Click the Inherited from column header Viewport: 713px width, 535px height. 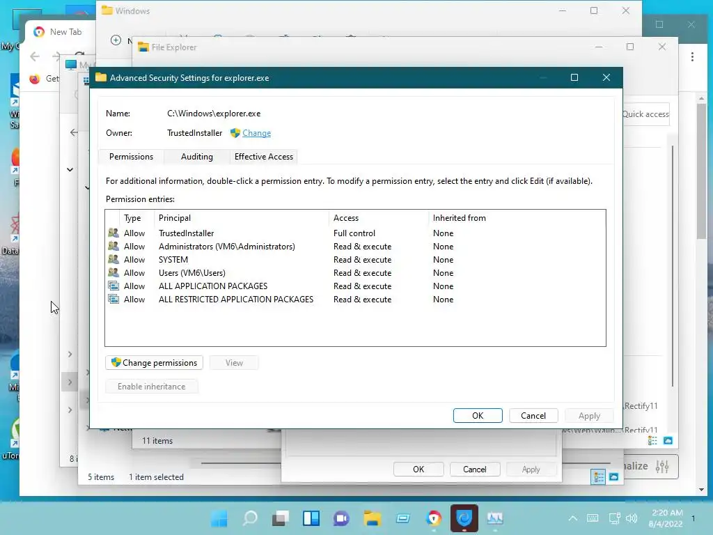click(x=460, y=218)
